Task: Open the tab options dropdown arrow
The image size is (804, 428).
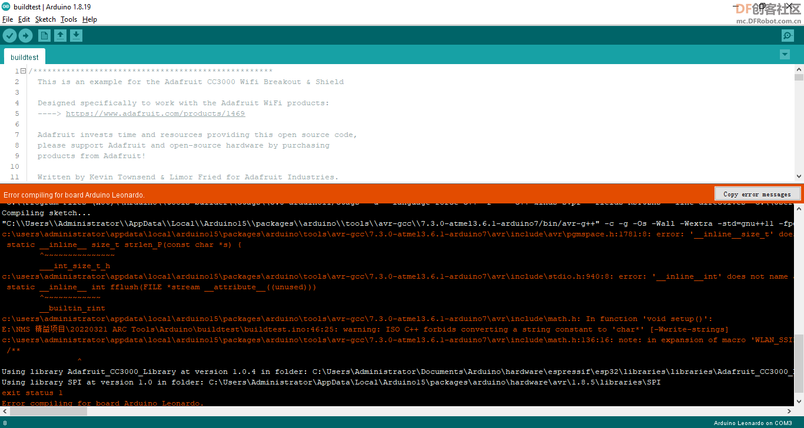Action: tap(785, 54)
